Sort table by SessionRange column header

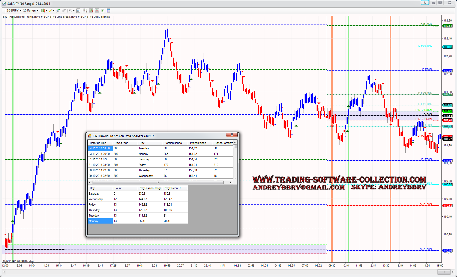click(x=173, y=143)
